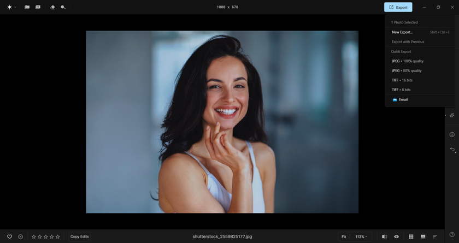Open the Luminar star logo menu
459x243 pixels.
click(x=9, y=7)
